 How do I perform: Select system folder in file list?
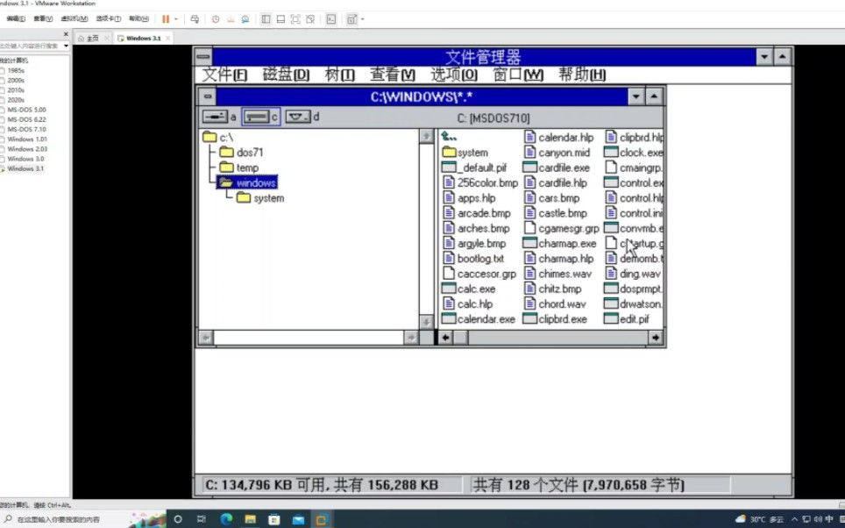coord(465,153)
